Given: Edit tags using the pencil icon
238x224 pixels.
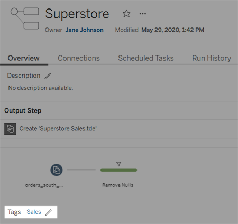Looking at the screenshot, I should point(49,212).
